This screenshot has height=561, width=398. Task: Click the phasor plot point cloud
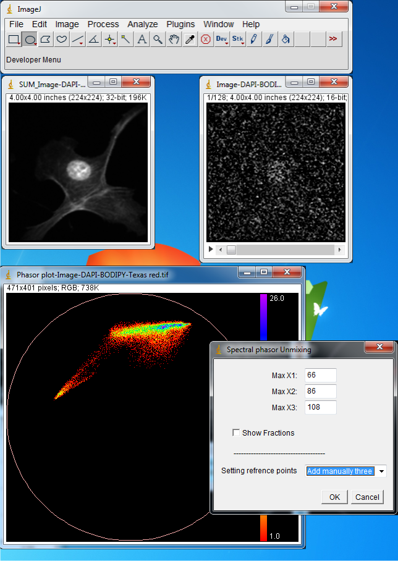pos(124,360)
